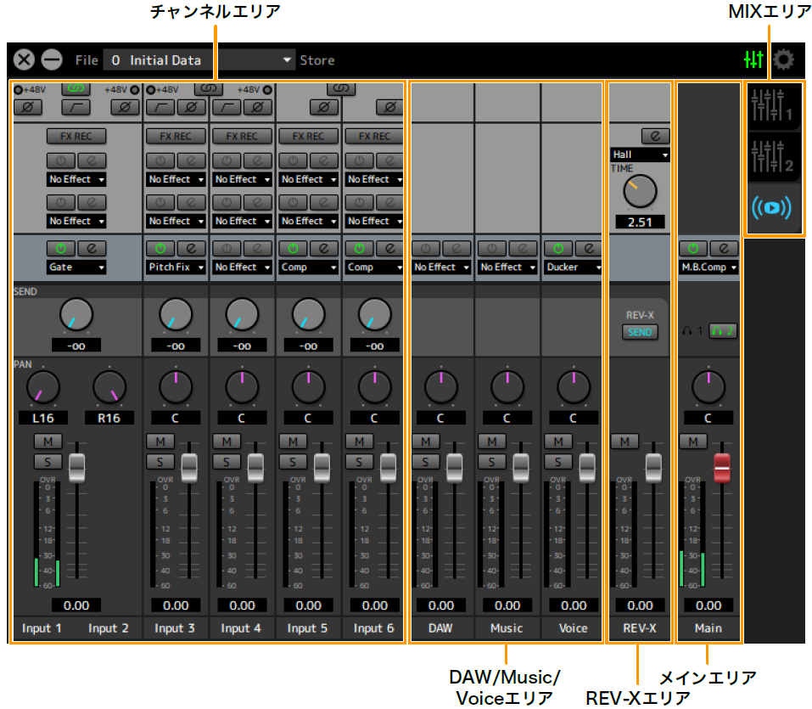Open the Hall reverb type dropdown
The image size is (812, 709).
pyautogui.click(x=641, y=155)
